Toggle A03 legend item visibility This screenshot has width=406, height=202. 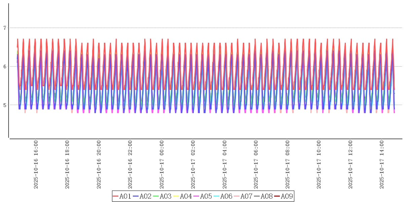162,196
